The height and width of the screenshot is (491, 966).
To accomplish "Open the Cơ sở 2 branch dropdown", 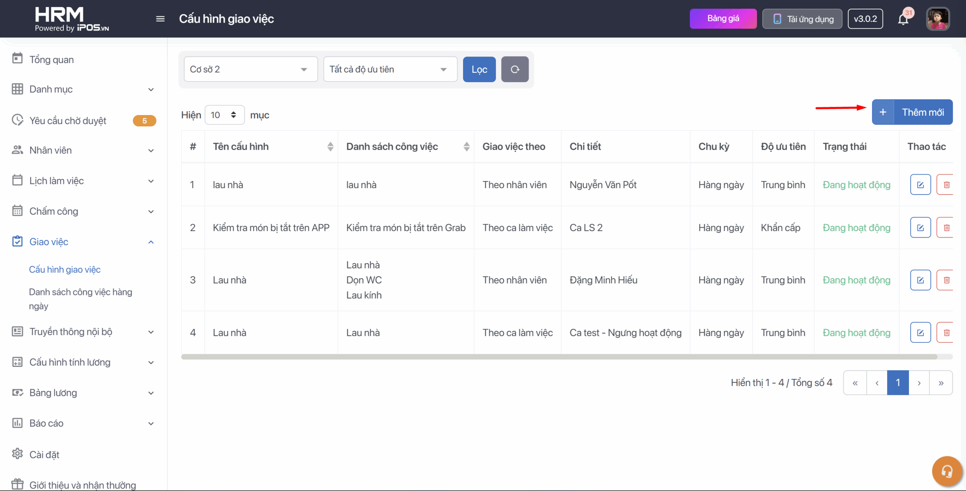I will (251, 69).
